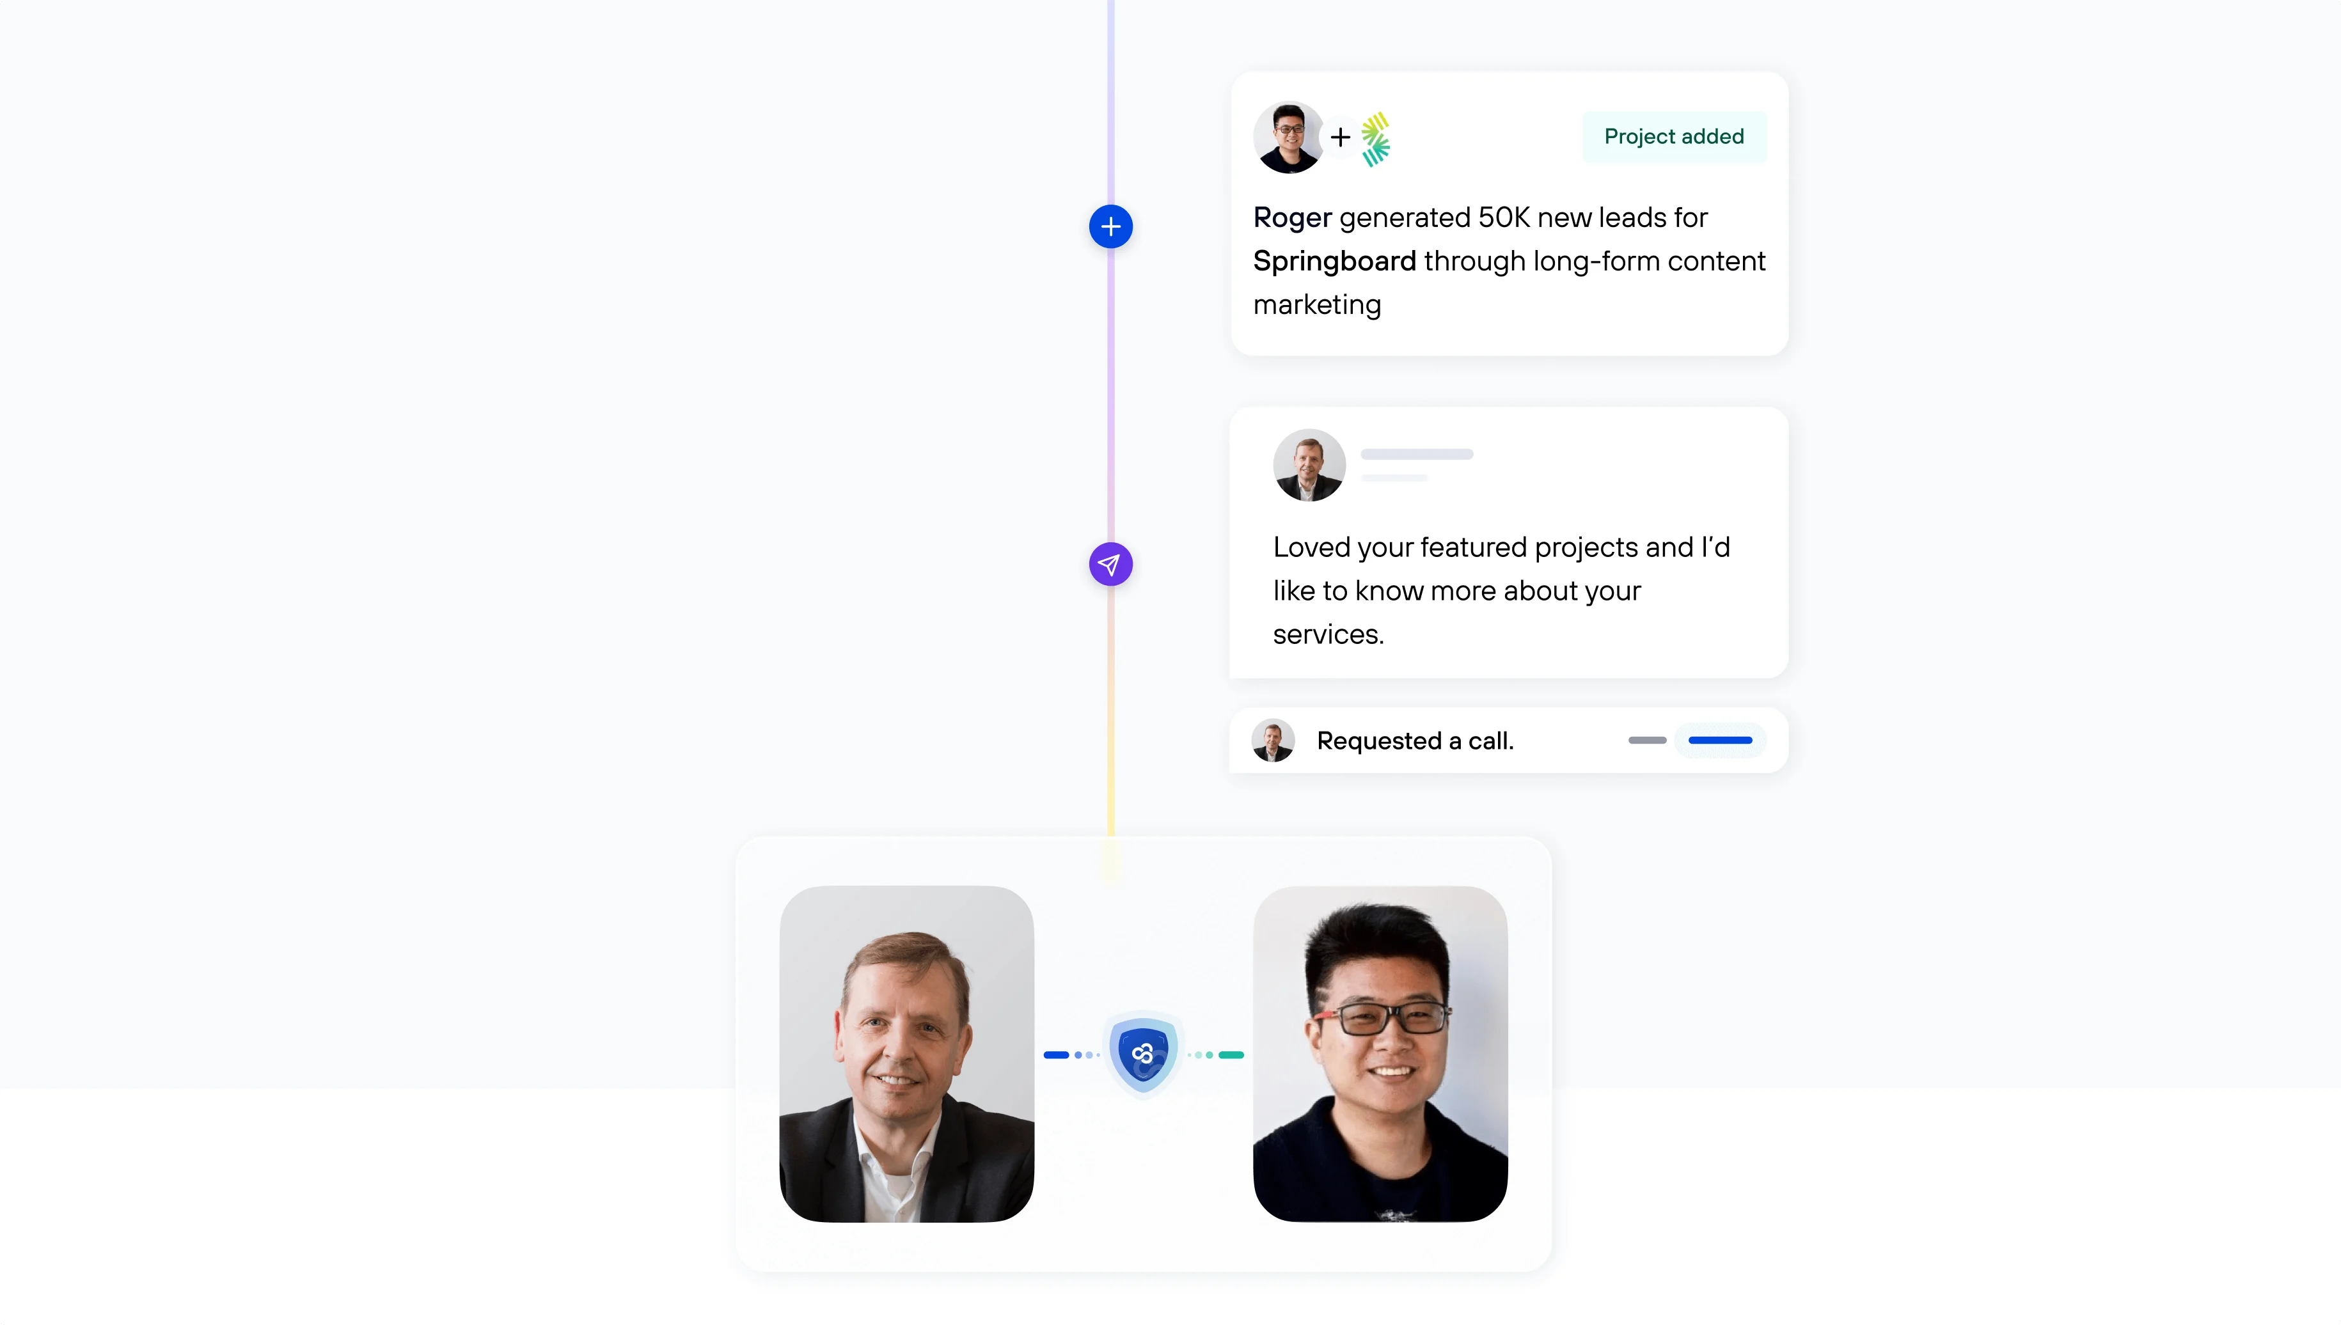Screen dimensions: 2341x1325
Task: Click the blue plus timeline marker
Action: [1110, 226]
